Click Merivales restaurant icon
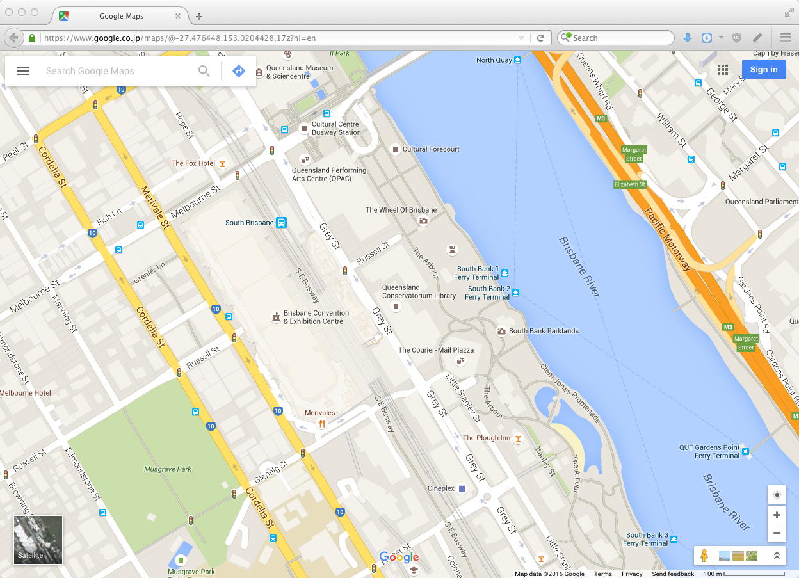Image resolution: width=799 pixels, height=578 pixels. [x=322, y=424]
